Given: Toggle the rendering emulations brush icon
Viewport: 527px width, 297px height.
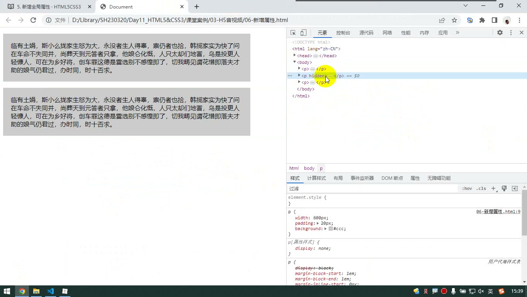Looking at the screenshot, I should [504, 188].
